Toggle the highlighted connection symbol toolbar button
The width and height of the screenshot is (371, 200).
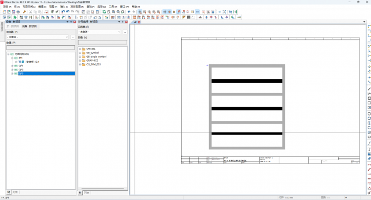[x=140, y=12]
